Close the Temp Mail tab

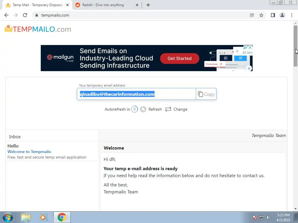point(68,5)
